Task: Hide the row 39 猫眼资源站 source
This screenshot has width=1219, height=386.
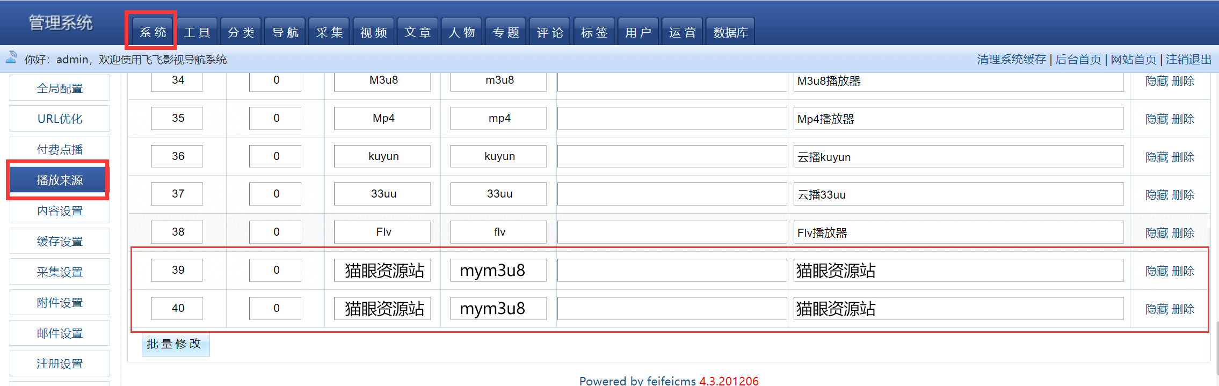Action: [x=1157, y=271]
